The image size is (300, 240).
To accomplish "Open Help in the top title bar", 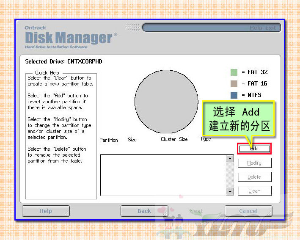I will click(256, 28).
